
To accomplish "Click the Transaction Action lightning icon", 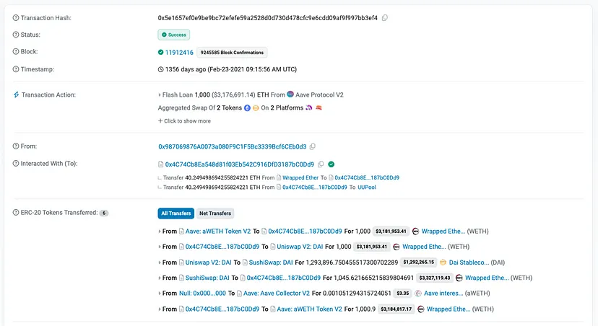I will click(16, 95).
